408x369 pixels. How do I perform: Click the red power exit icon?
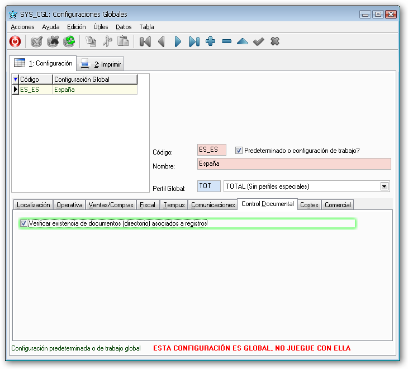click(15, 41)
